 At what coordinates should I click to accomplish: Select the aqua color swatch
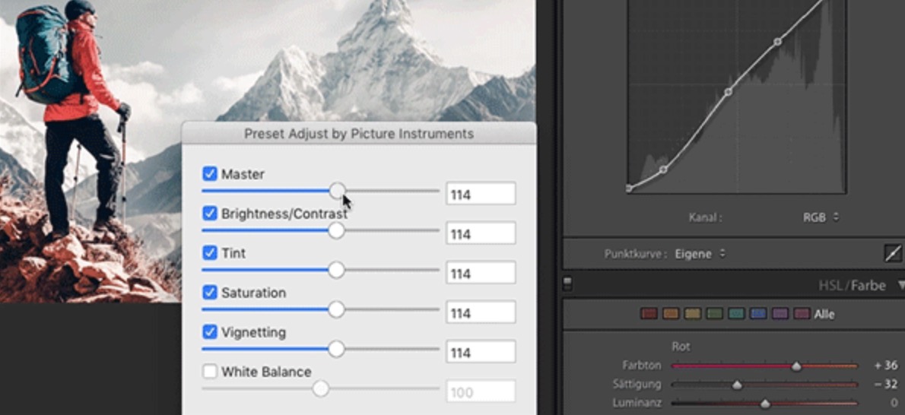click(736, 313)
